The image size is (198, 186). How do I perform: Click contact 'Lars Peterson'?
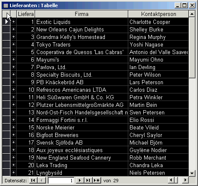158,82
